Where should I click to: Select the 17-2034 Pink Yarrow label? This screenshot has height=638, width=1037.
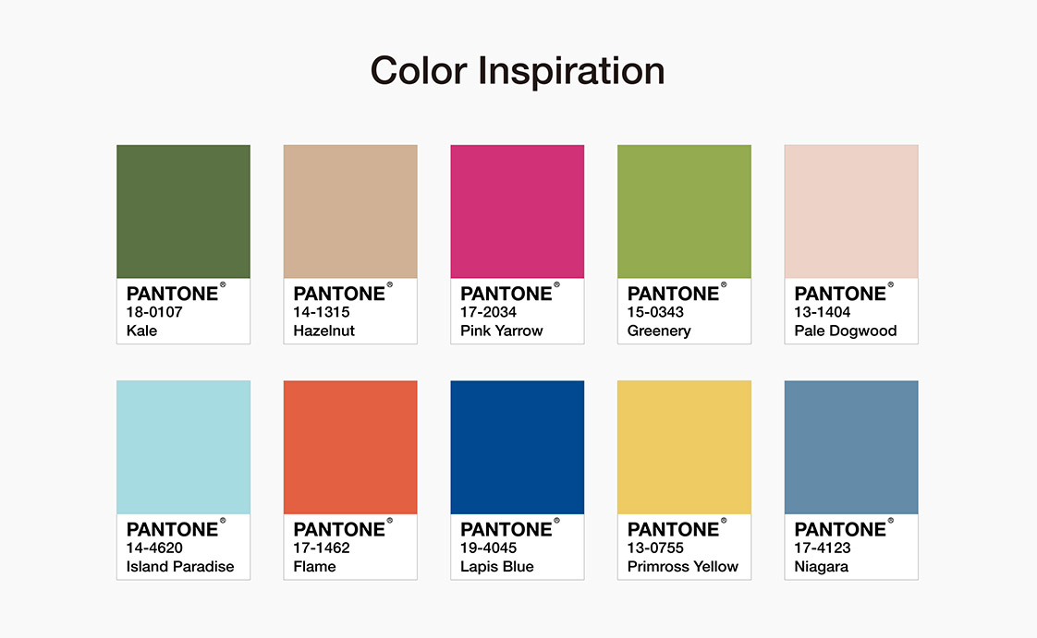click(x=501, y=321)
